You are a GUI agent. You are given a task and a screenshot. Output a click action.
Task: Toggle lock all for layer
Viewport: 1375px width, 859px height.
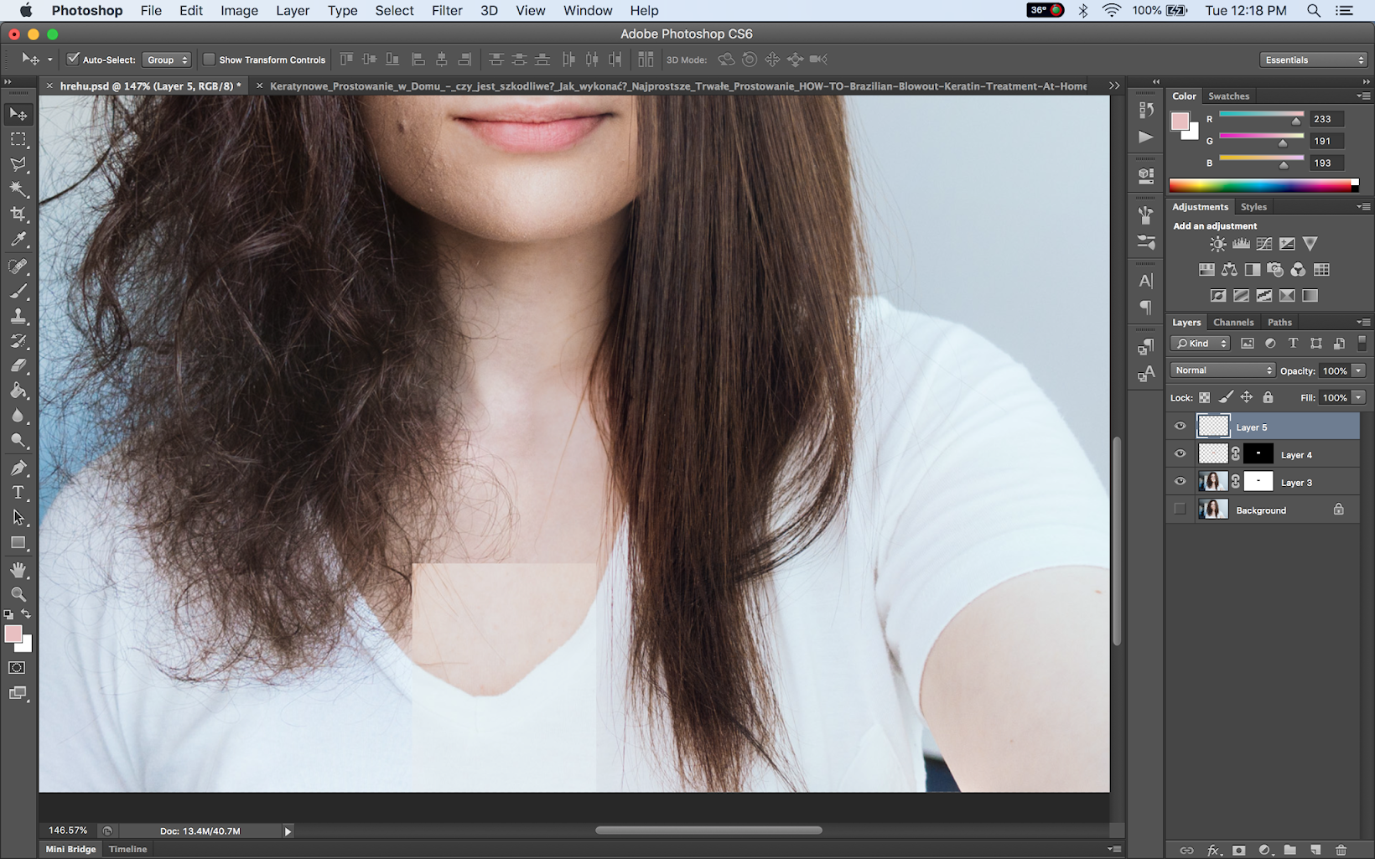click(x=1268, y=397)
